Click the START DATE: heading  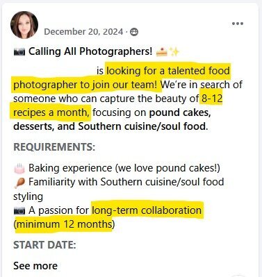point(44,245)
